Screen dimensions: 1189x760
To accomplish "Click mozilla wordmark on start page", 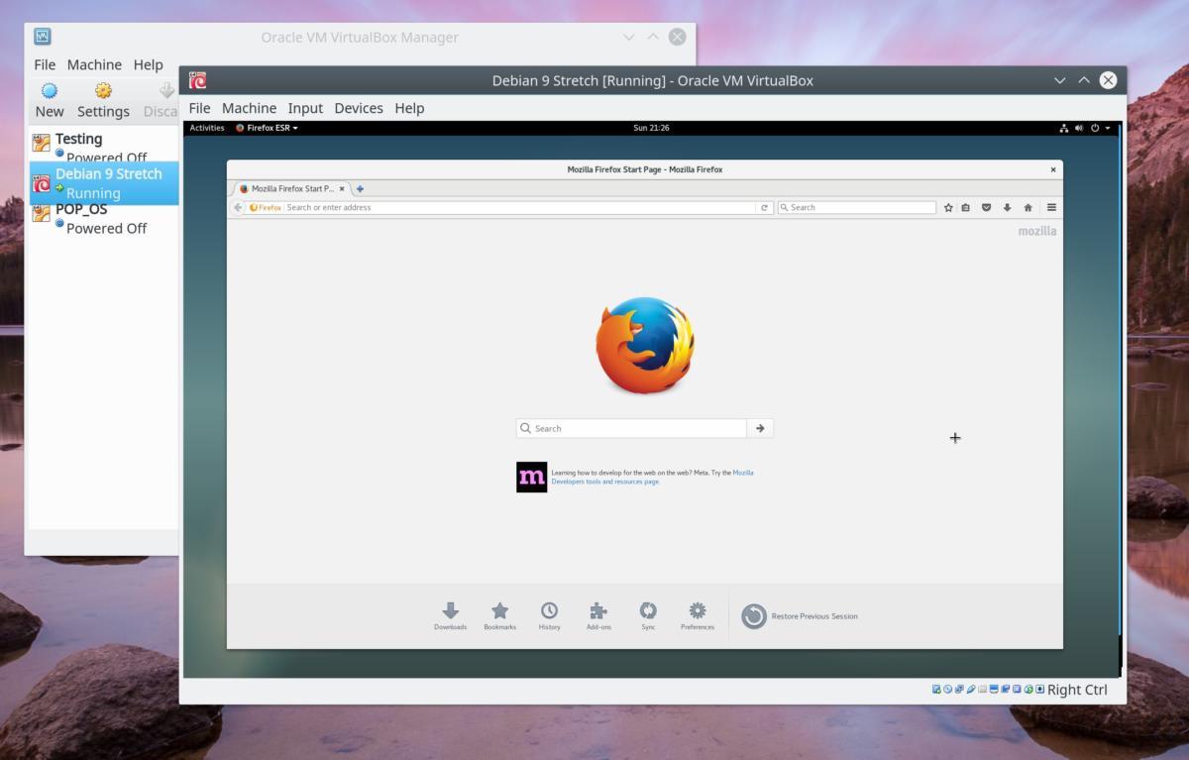I will (1037, 231).
